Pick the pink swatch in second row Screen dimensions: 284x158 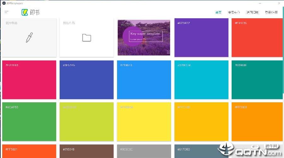click(x=29, y=80)
